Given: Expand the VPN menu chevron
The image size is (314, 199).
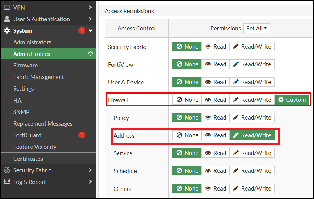Looking at the screenshot, I should tap(90, 7).
